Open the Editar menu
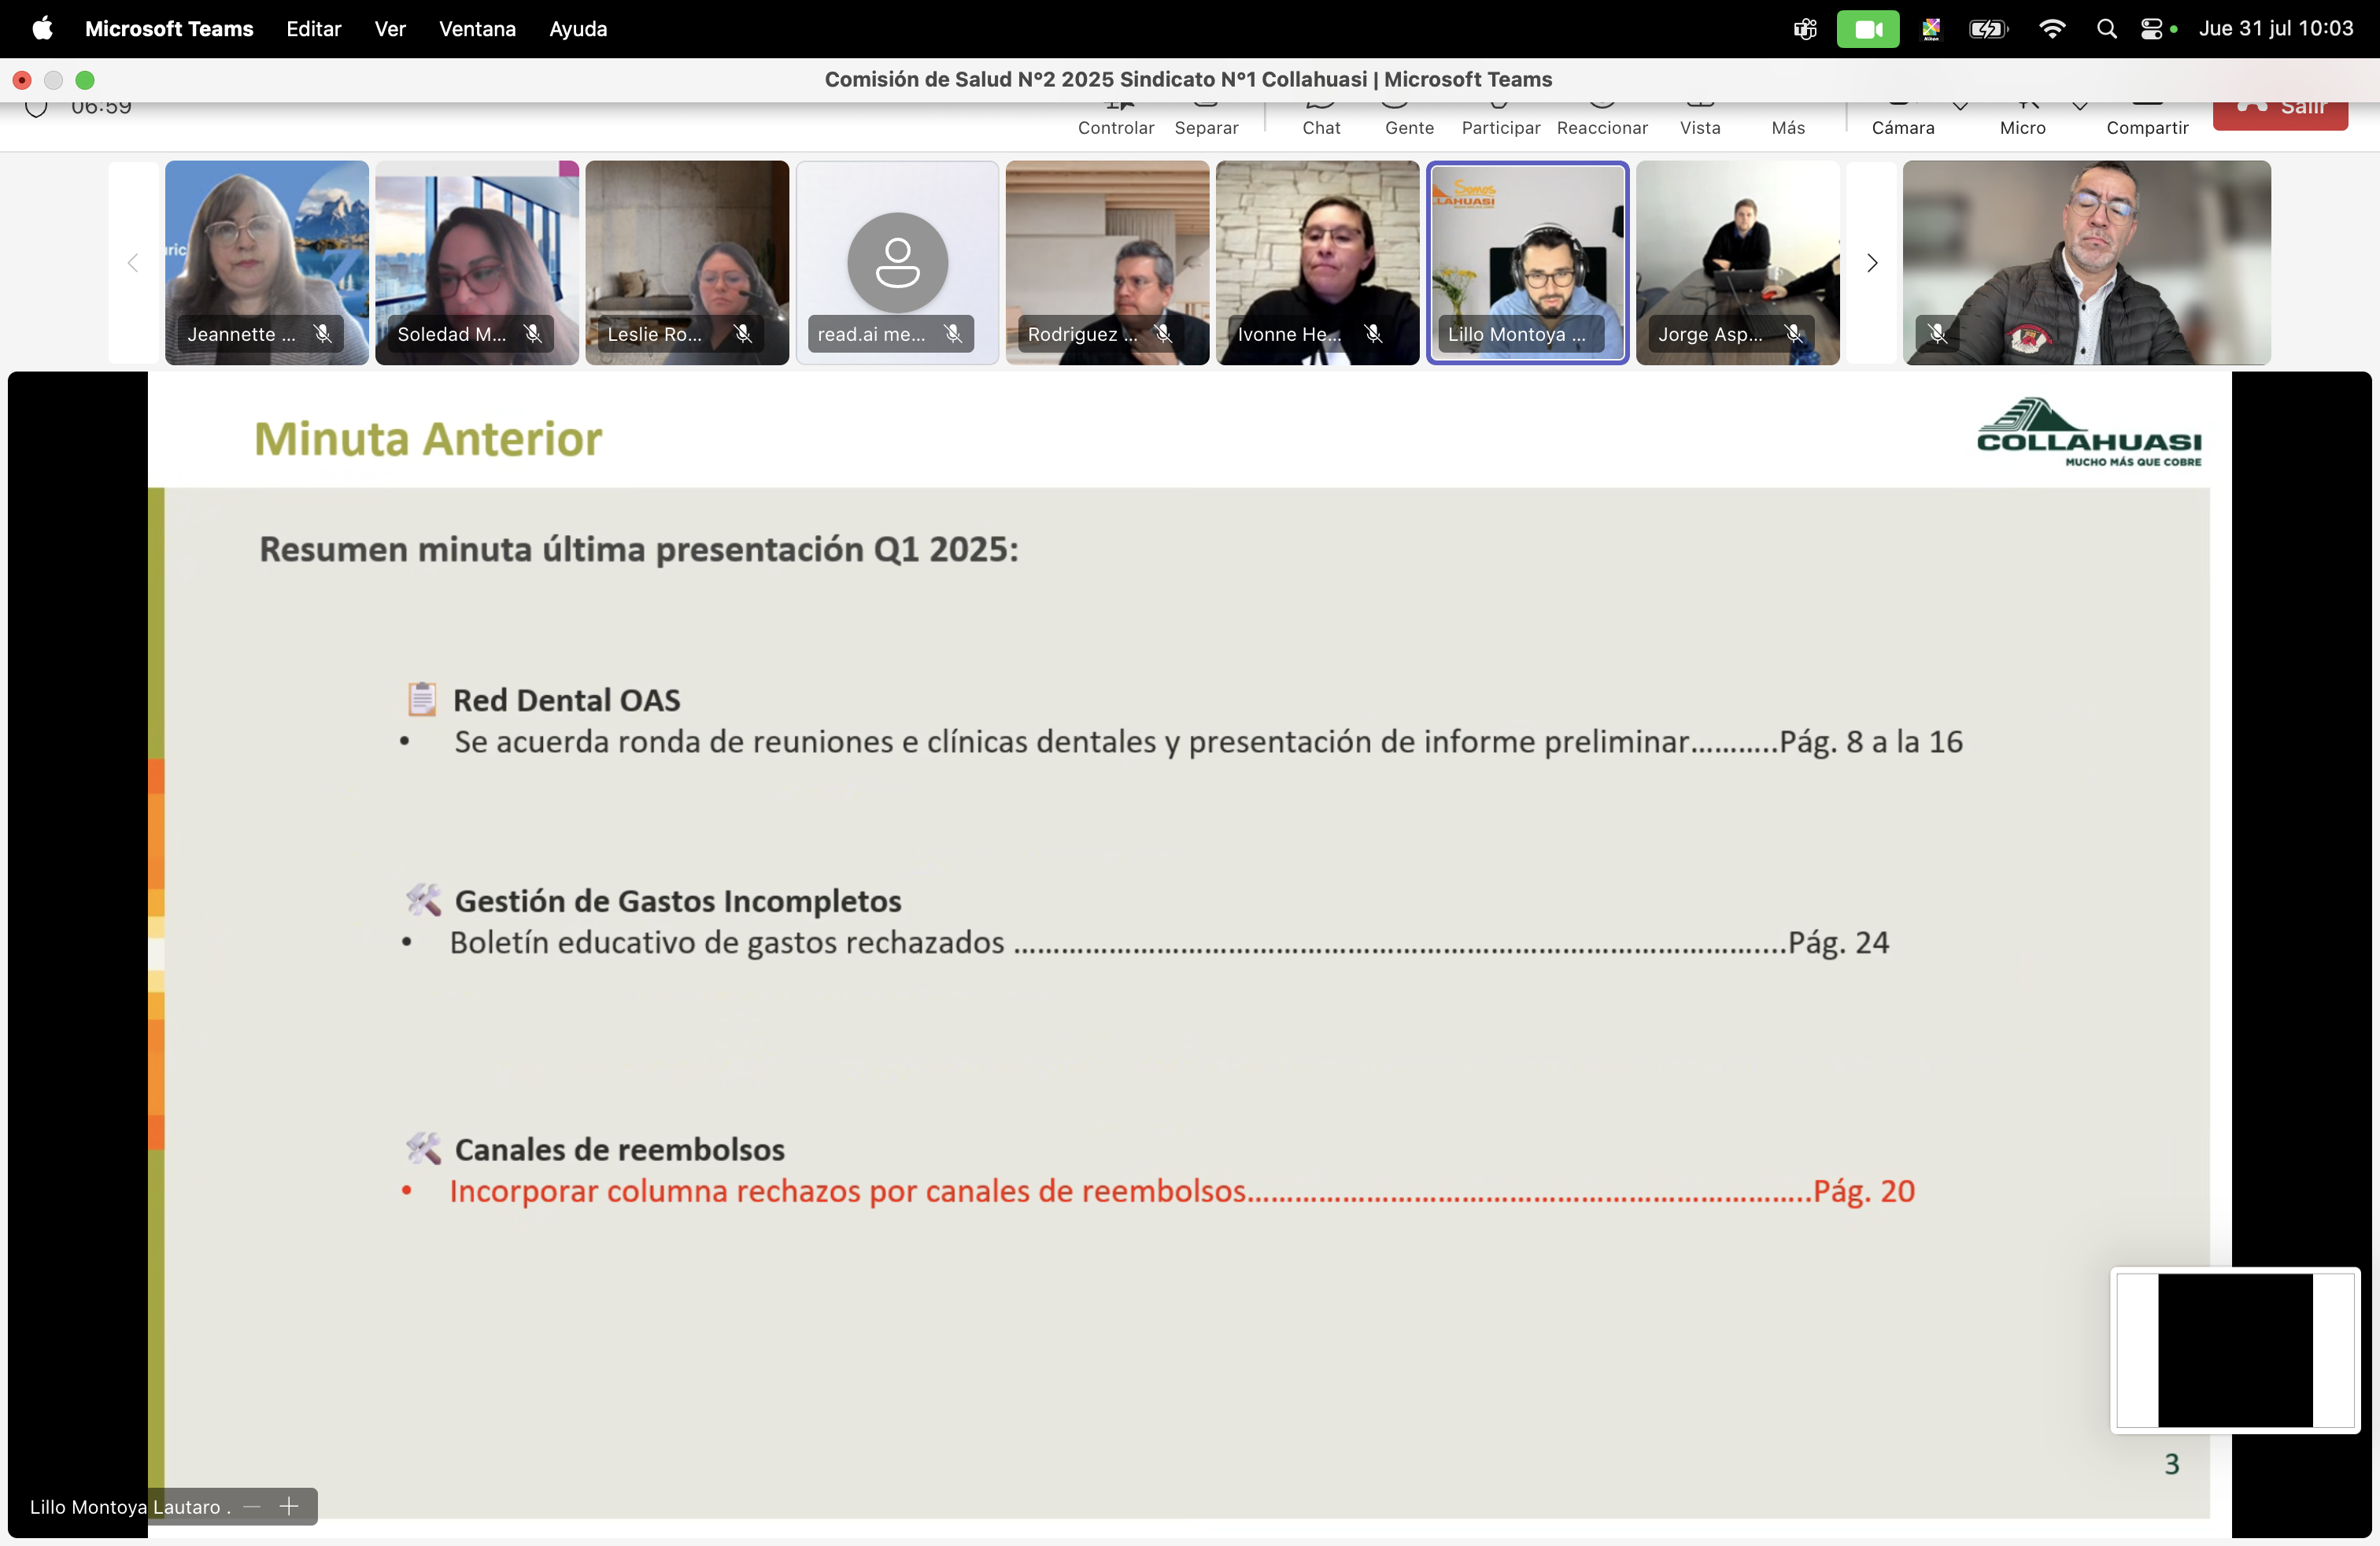2380x1546 pixels. click(313, 28)
